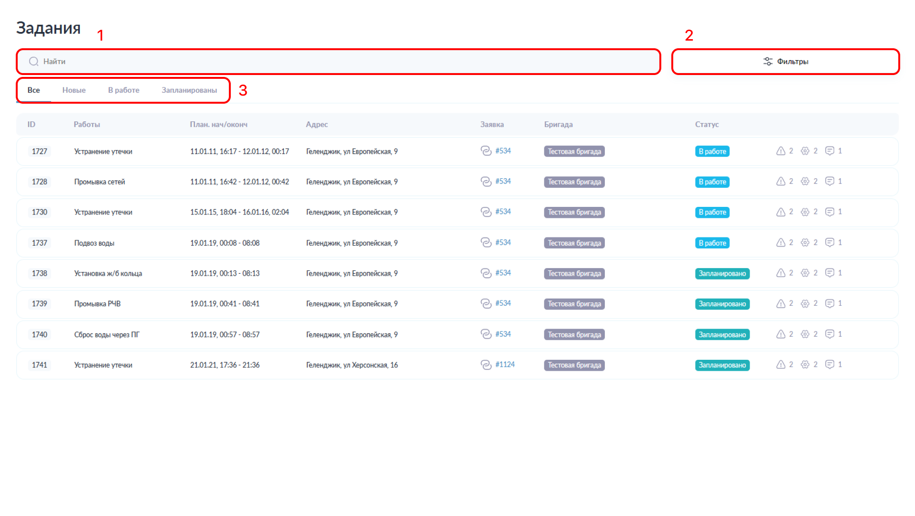The image size is (915, 516).
Task: Click the warning triangle icon in task 1727 row
Action: coord(780,151)
